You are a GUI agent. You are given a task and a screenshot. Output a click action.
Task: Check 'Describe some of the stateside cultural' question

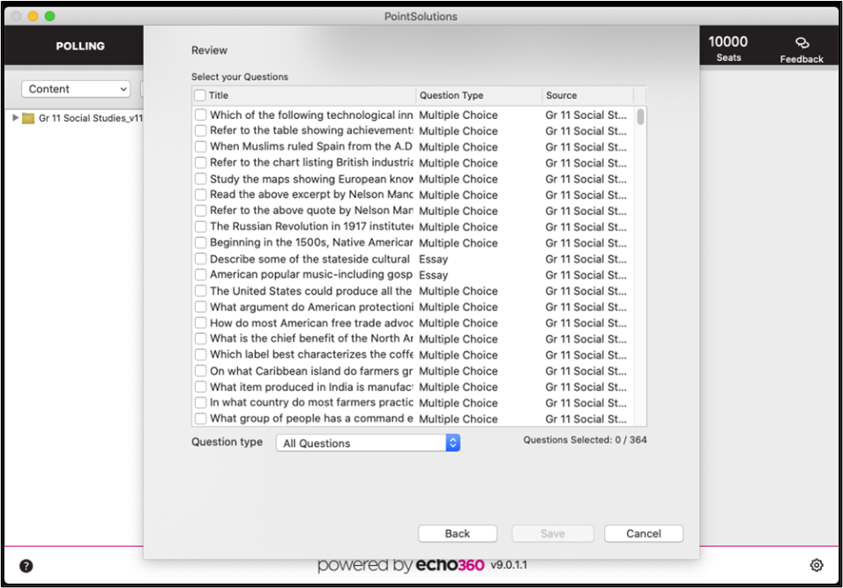point(200,258)
